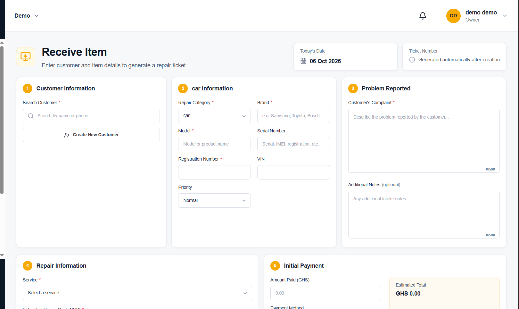Open the Priority dropdown set to Normal
519x309 pixels.
click(214, 201)
